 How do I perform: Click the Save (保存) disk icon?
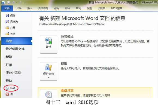click(x=7, y=16)
